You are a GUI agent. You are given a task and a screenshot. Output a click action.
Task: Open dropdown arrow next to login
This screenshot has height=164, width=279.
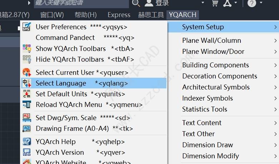tap(203, 2)
